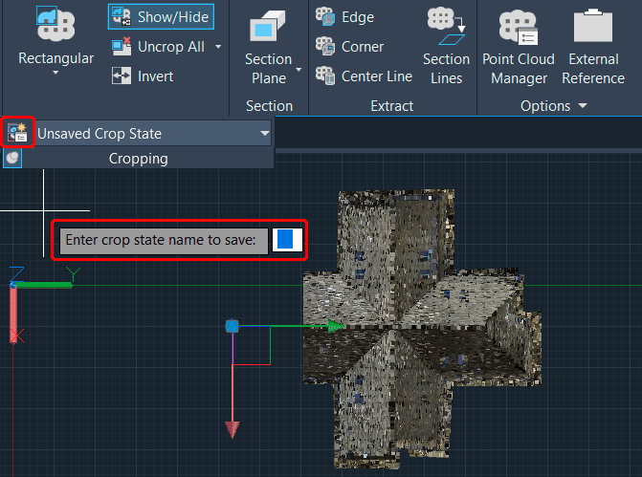Open the Point Cloud Manager

[x=519, y=46]
